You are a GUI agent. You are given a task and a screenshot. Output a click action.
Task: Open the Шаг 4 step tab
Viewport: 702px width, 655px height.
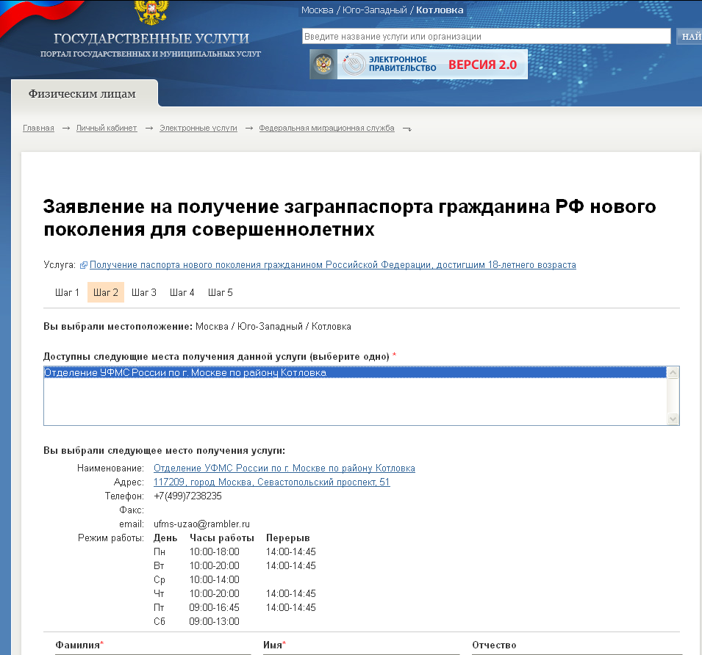182,292
